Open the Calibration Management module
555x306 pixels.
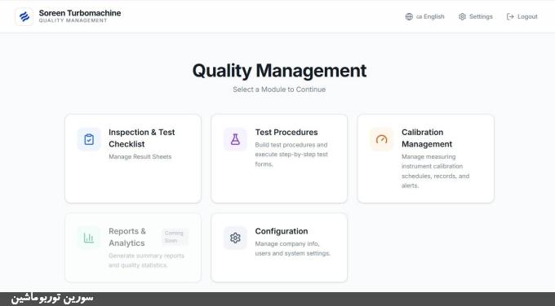click(426, 159)
